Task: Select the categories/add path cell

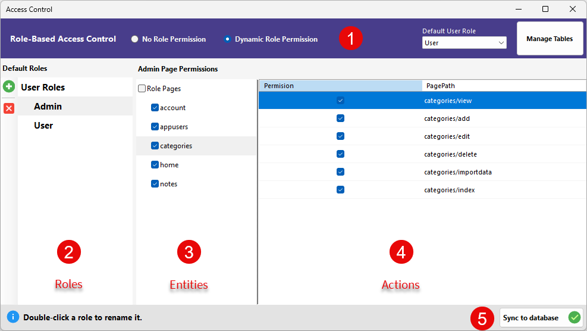Action: coord(504,118)
